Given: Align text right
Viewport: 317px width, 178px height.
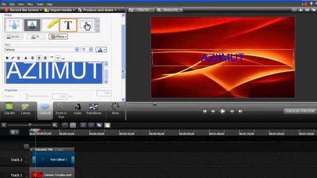Looking at the screenshot, I should click(45, 58).
